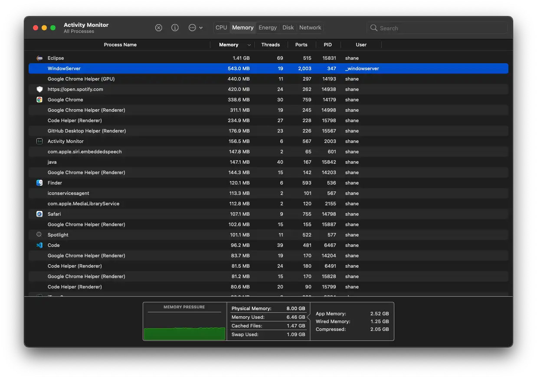The height and width of the screenshot is (379, 537).
Task: Open the ellipsis action menu icon
Action: 192,28
